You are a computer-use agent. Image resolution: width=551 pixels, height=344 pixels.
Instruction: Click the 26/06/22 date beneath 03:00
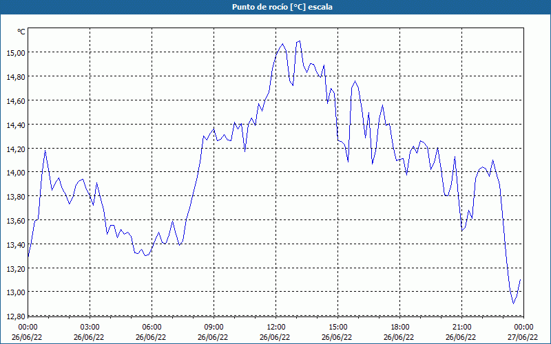[x=89, y=337]
